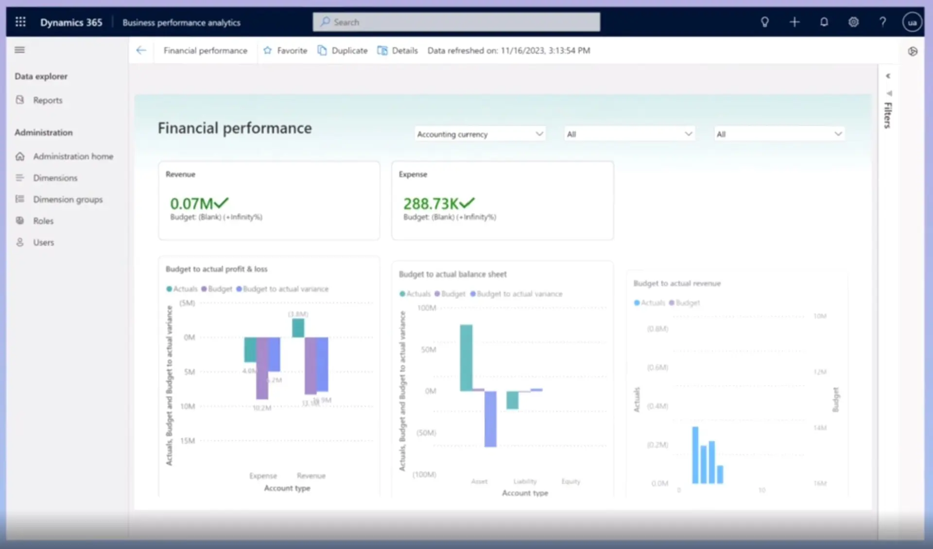Collapse the hamburger navigation menu
Screen dimensions: 933x549
pyautogui.click(x=20, y=50)
